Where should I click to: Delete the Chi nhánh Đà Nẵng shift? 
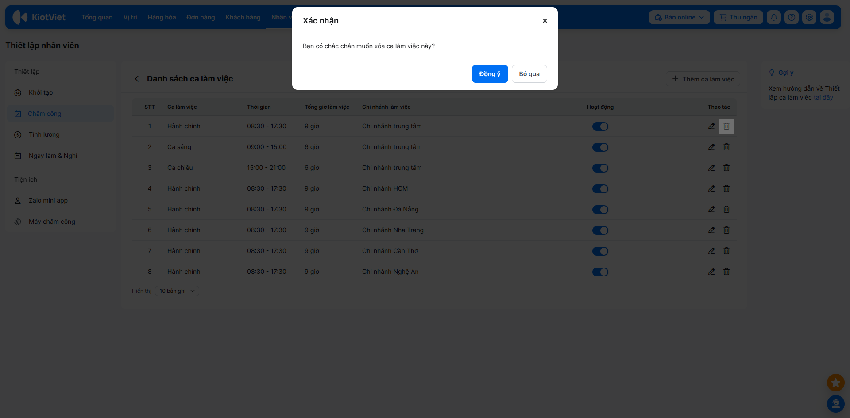click(x=726, y=209)
